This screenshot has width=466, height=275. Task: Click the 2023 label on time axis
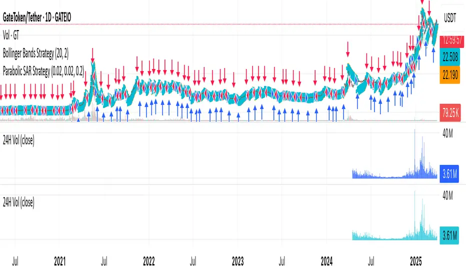(x=238, y=261)
